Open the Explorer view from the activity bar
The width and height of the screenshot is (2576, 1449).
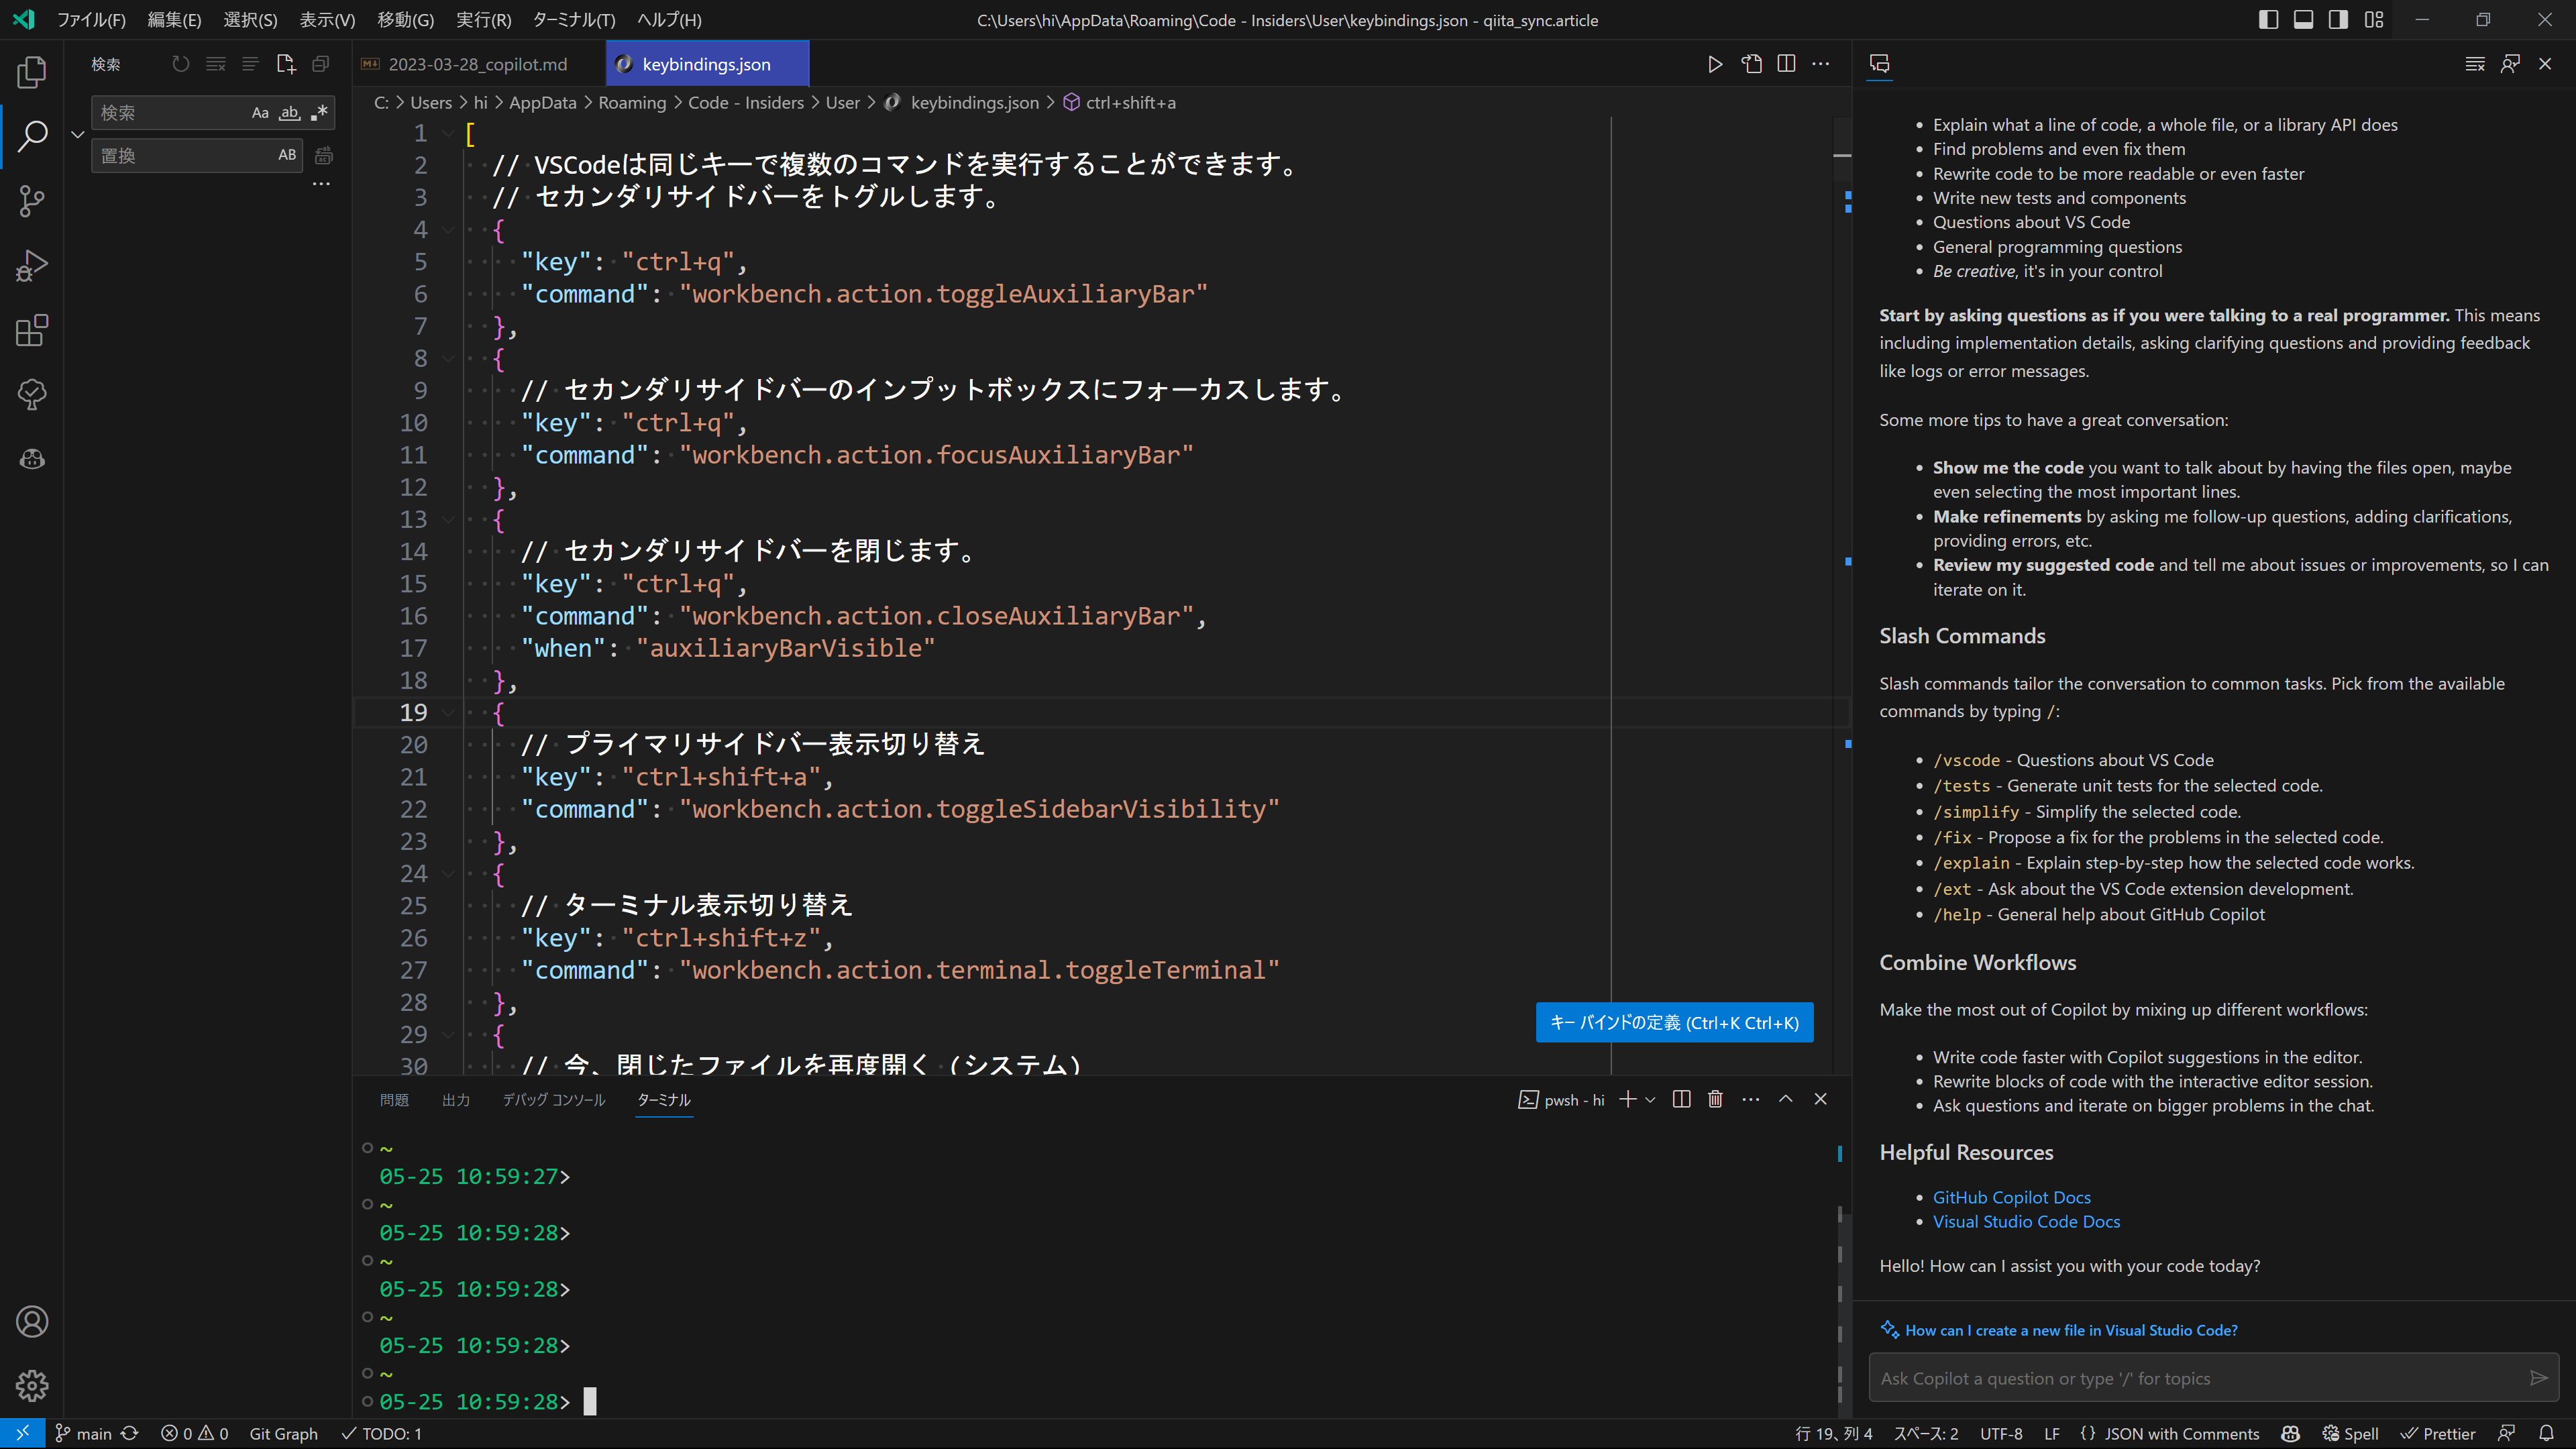(x=31, y=72)
